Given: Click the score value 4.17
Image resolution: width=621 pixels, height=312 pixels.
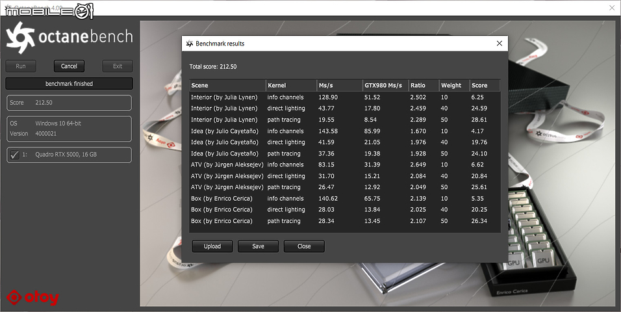Looking at the screenshot, I should tap(477, 131).
